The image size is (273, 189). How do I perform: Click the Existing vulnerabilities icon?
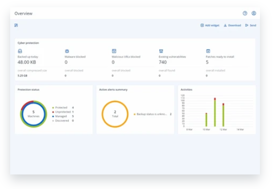pos(161,51)
